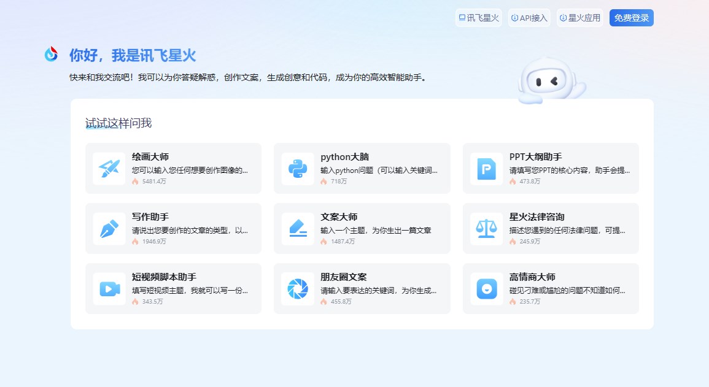Click the 星火法律咨询 balance scale icon
This screenshot has width=709, height=387.
487,229
